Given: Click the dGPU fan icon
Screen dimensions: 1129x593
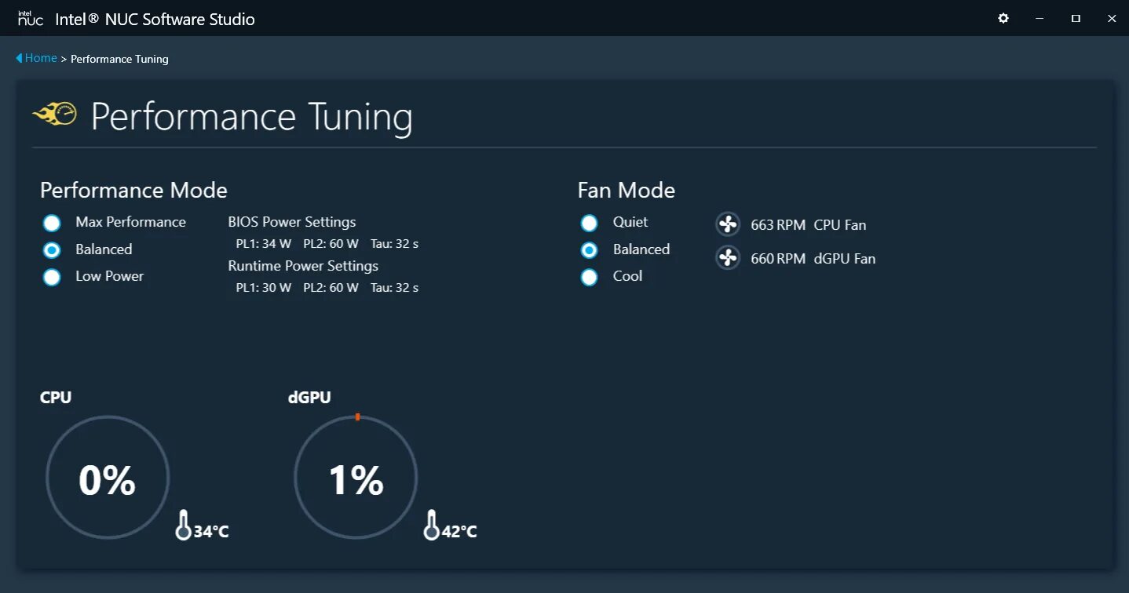Looking at the screenshot, I should click(728, 258).
